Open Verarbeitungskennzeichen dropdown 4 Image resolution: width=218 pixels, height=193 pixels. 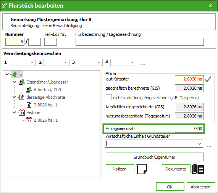123,62
